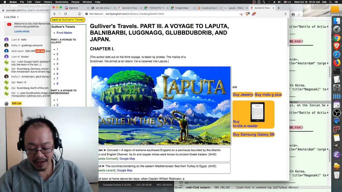Image resolution: width=342 pixels, height=192 pixels.
Task: Click the Not Secure site info icon
Action: click(x=87, y=14)
